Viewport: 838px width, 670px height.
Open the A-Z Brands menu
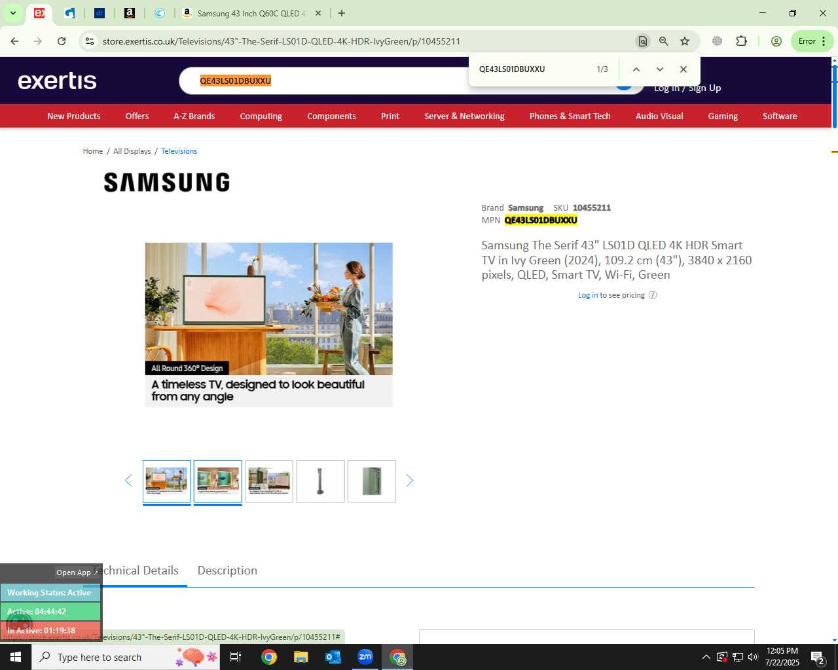coord(194,116)
